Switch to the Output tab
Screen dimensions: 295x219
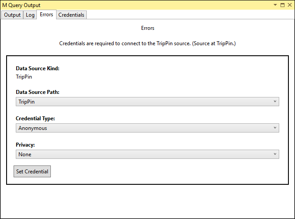click(x=12, y=15)
